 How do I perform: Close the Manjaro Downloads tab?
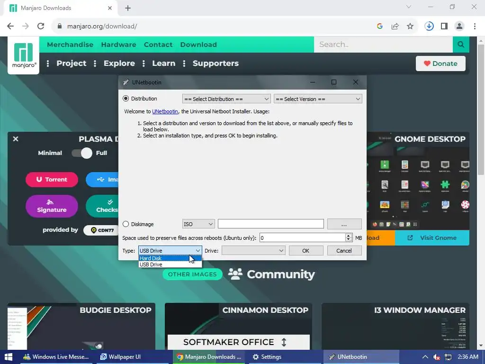(110, 8)
